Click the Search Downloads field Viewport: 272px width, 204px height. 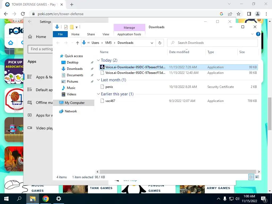pos(212,43)
